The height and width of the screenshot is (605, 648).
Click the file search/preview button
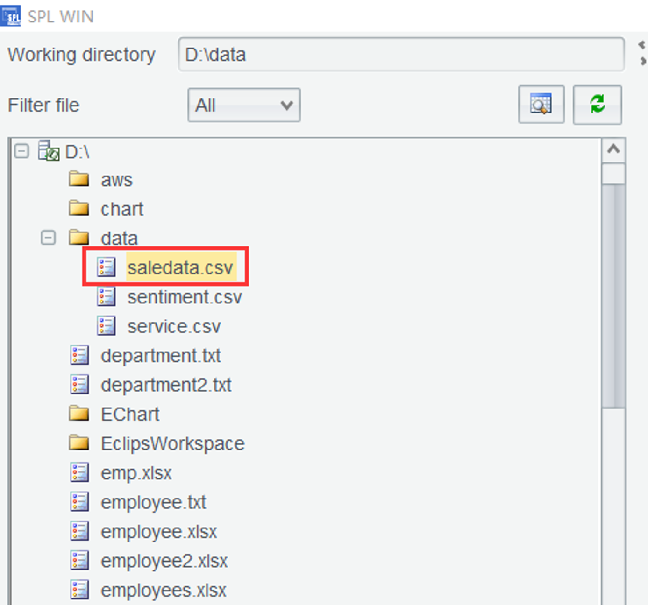pyautogui.click(x=541, y=105)
